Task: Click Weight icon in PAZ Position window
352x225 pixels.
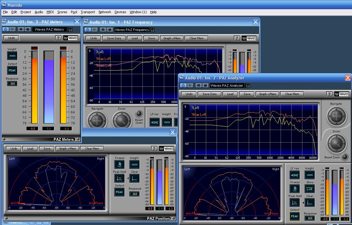Action: point(134,165)
